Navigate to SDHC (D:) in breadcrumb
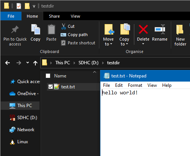 88,63
